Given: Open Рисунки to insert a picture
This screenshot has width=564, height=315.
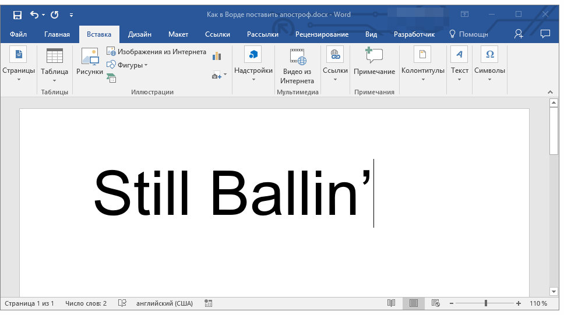Looking at the screenshot, I should (90, 63).
